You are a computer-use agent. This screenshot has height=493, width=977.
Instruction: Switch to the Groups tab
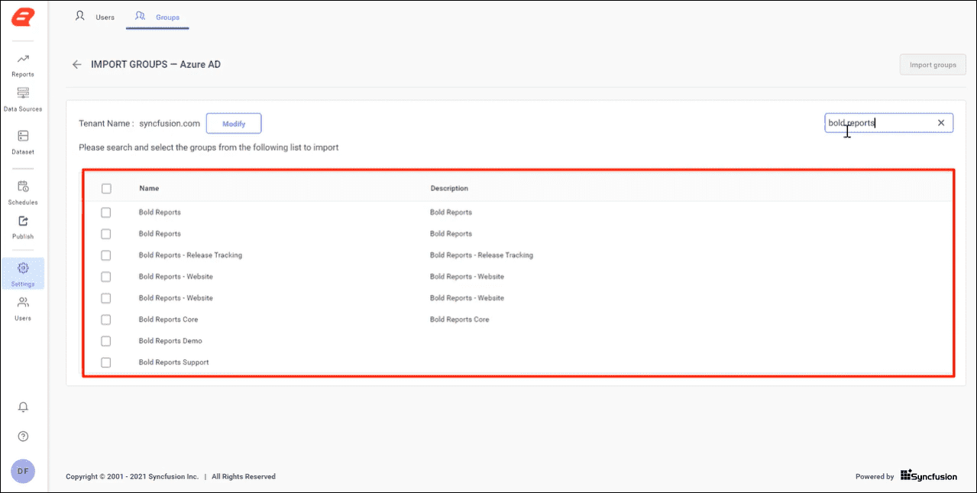tap(157, 17)
